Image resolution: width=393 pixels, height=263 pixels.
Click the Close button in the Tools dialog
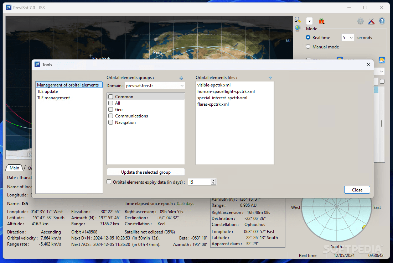[x=357, y=190]
